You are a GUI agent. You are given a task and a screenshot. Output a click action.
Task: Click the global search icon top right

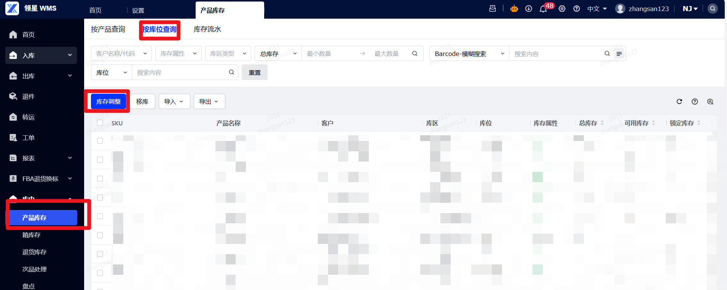coord(713,8)
